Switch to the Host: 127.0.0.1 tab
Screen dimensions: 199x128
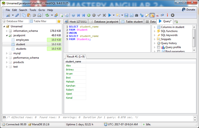pyautogui.click(x=76, y=22)
